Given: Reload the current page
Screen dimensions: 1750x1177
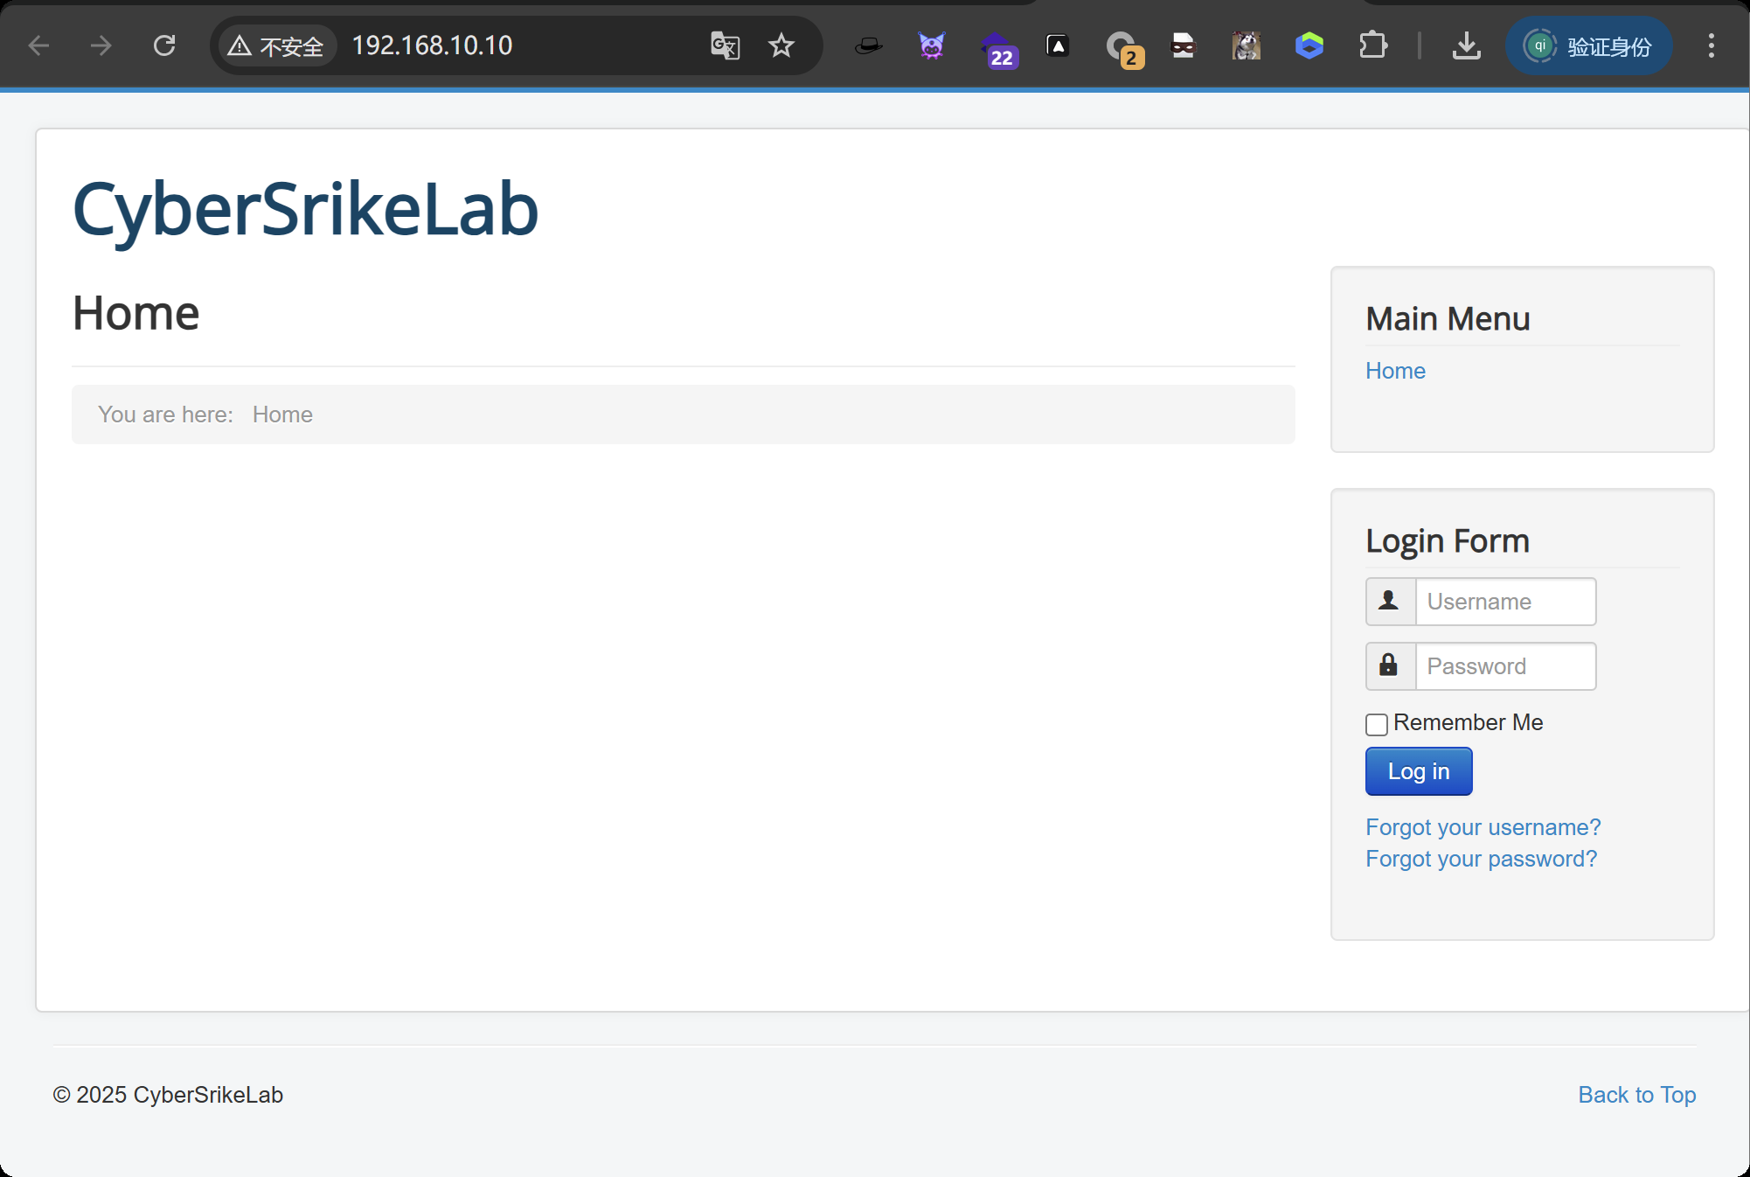Looking at the screenshot, I should point(164,45).
